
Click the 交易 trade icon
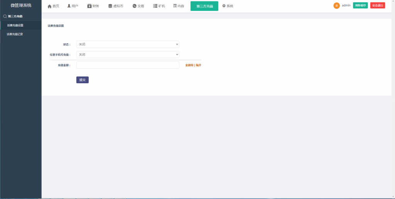(x=134, y=6)
